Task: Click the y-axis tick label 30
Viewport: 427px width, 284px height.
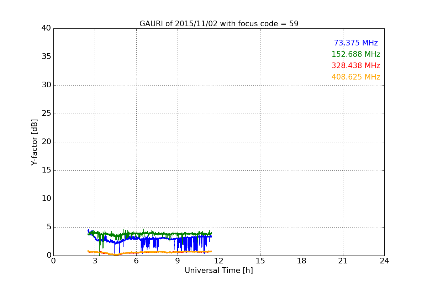Action: (x=46, y=85)
